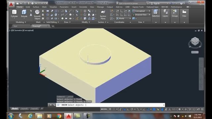Select the Extrude tool
Viewport: 212px width, 119px height.
(x=24, y=12)
